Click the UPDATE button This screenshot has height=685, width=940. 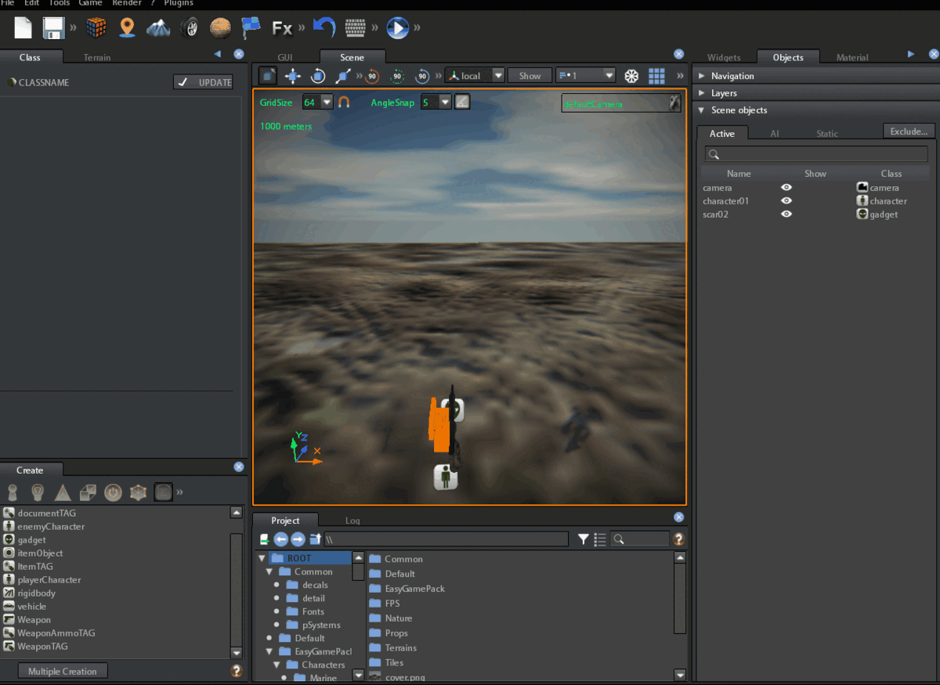pos(203,82)
